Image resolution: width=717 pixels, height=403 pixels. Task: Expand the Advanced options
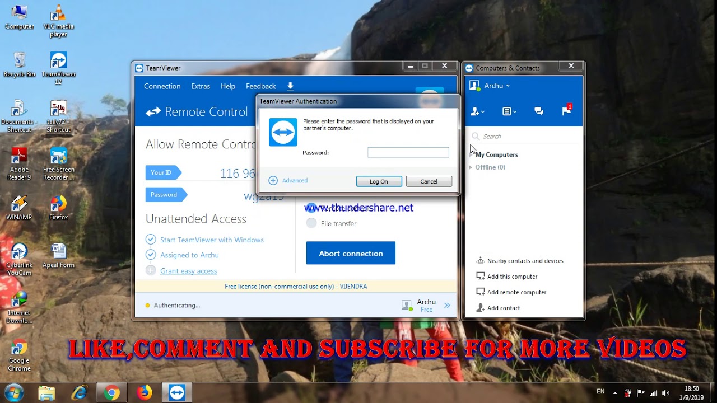click(x=288, y=180)
